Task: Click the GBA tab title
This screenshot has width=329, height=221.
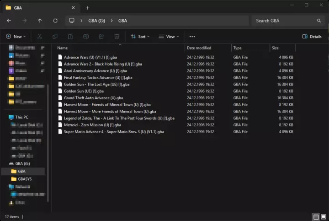Action: 18,8
